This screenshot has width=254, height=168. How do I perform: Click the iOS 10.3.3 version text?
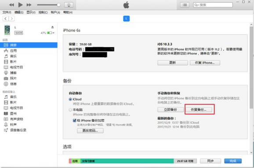tap(165, 44)
